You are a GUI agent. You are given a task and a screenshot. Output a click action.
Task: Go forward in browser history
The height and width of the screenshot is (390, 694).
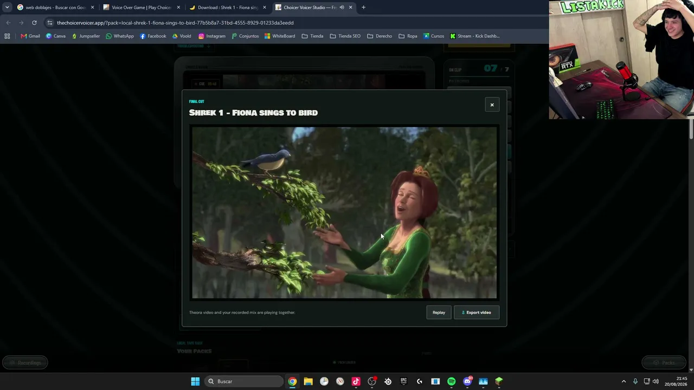(21, 23)
